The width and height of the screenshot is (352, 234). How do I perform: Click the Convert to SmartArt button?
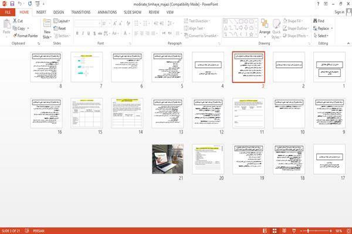click(201, 36)
